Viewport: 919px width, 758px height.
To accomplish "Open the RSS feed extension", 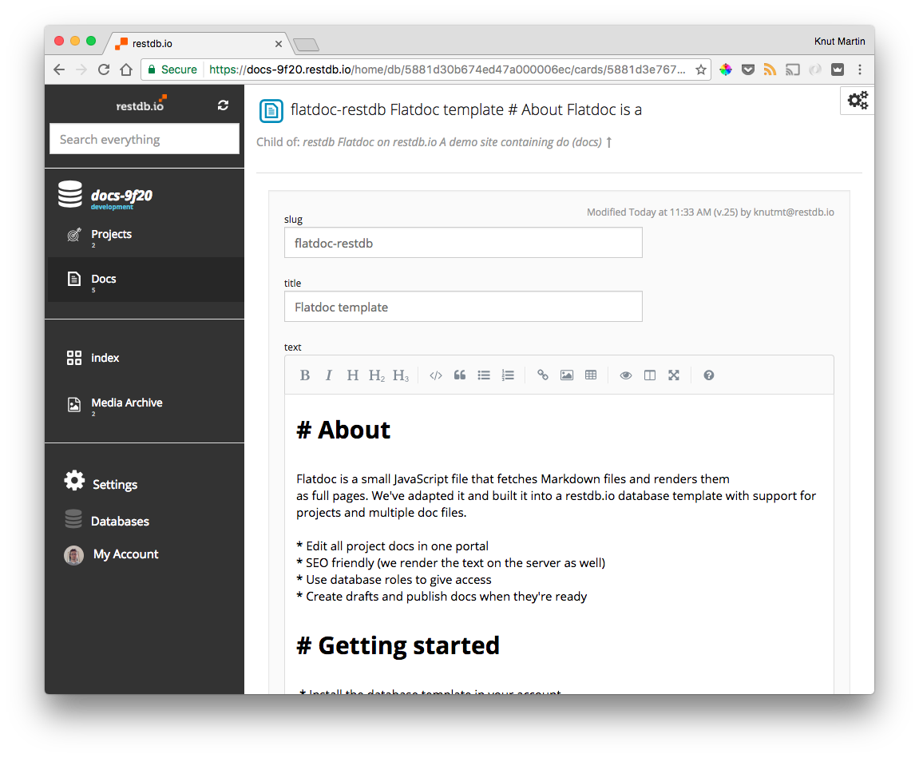I will coord(770,69).
